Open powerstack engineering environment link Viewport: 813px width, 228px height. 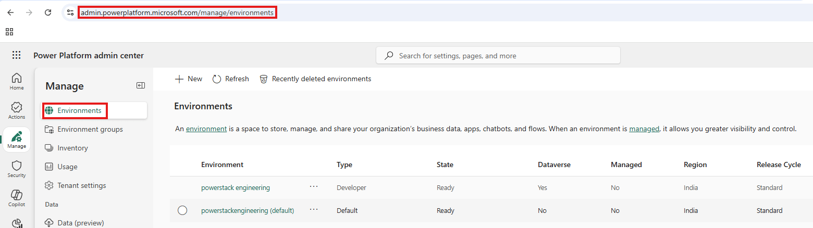(236, 187)
